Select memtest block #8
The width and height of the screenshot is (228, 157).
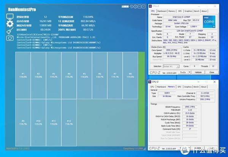pyautogui.click(x=130, y=75)
